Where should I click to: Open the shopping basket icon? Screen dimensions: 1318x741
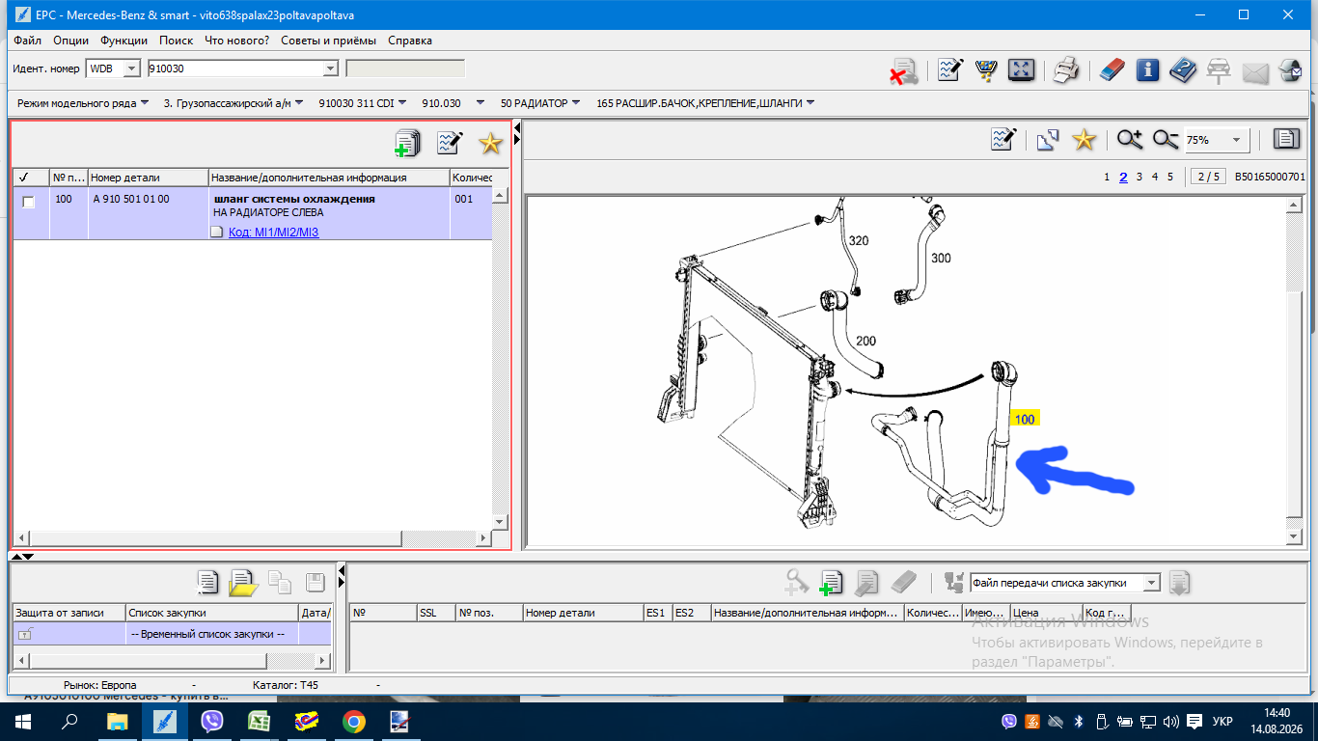click(x=986, y=70)
